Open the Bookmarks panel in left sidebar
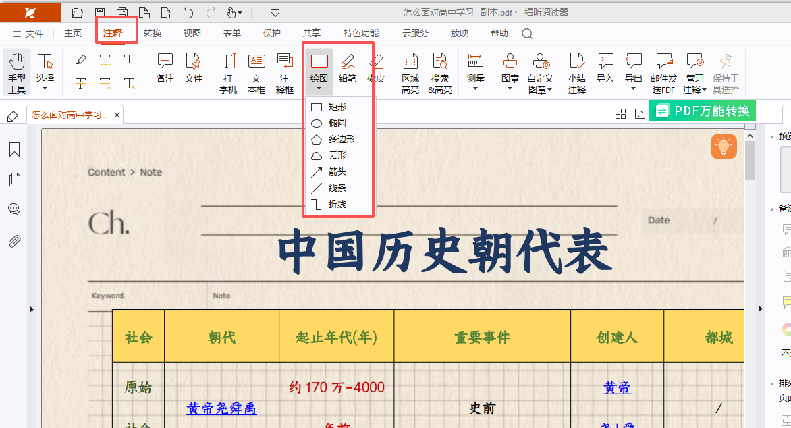This screenshot has width=791, height=428. coord(14,150)
